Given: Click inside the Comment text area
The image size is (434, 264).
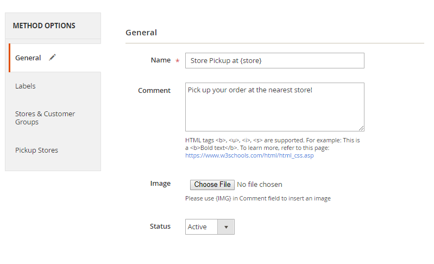Looking at the screenshot, I should point(274,107).
